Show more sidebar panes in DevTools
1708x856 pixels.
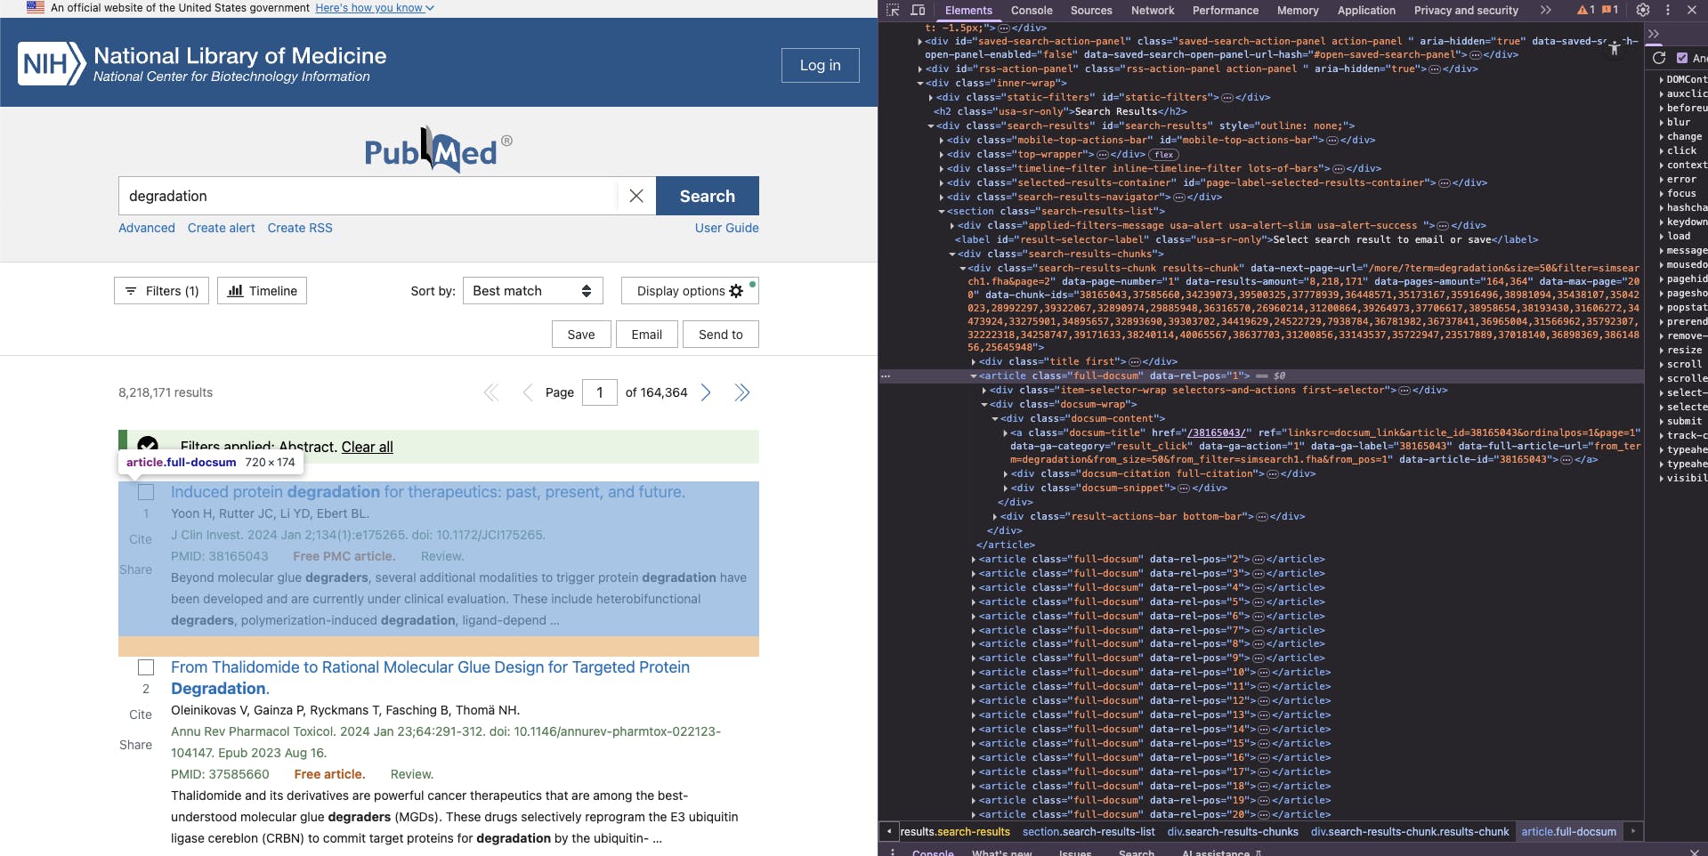click(1654, 34)
